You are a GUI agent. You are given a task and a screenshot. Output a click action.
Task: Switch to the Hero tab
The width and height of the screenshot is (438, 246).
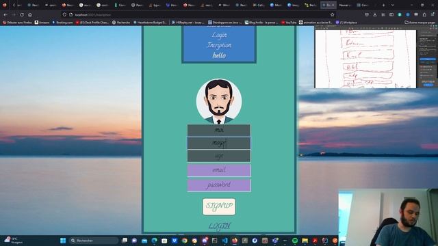pos(172,5)
